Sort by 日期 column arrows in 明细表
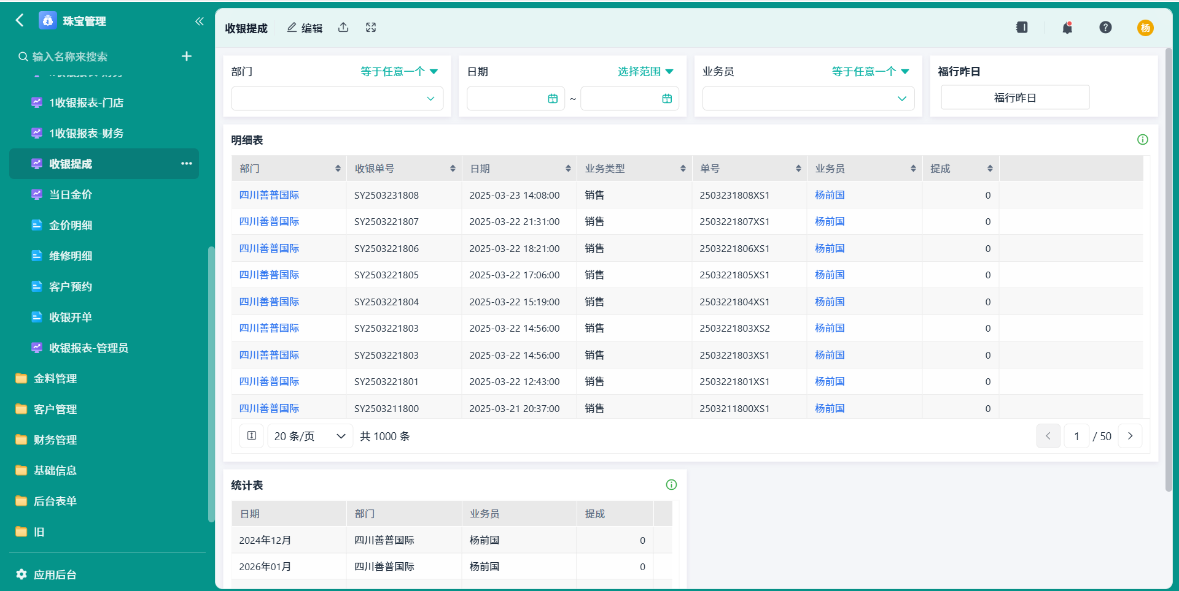This screenshot has width=1179, height=591. coord(568,169)
